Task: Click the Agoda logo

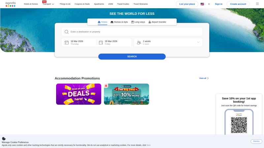Action: tap(10, 4)
